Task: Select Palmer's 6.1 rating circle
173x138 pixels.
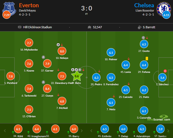Action: 111,52
